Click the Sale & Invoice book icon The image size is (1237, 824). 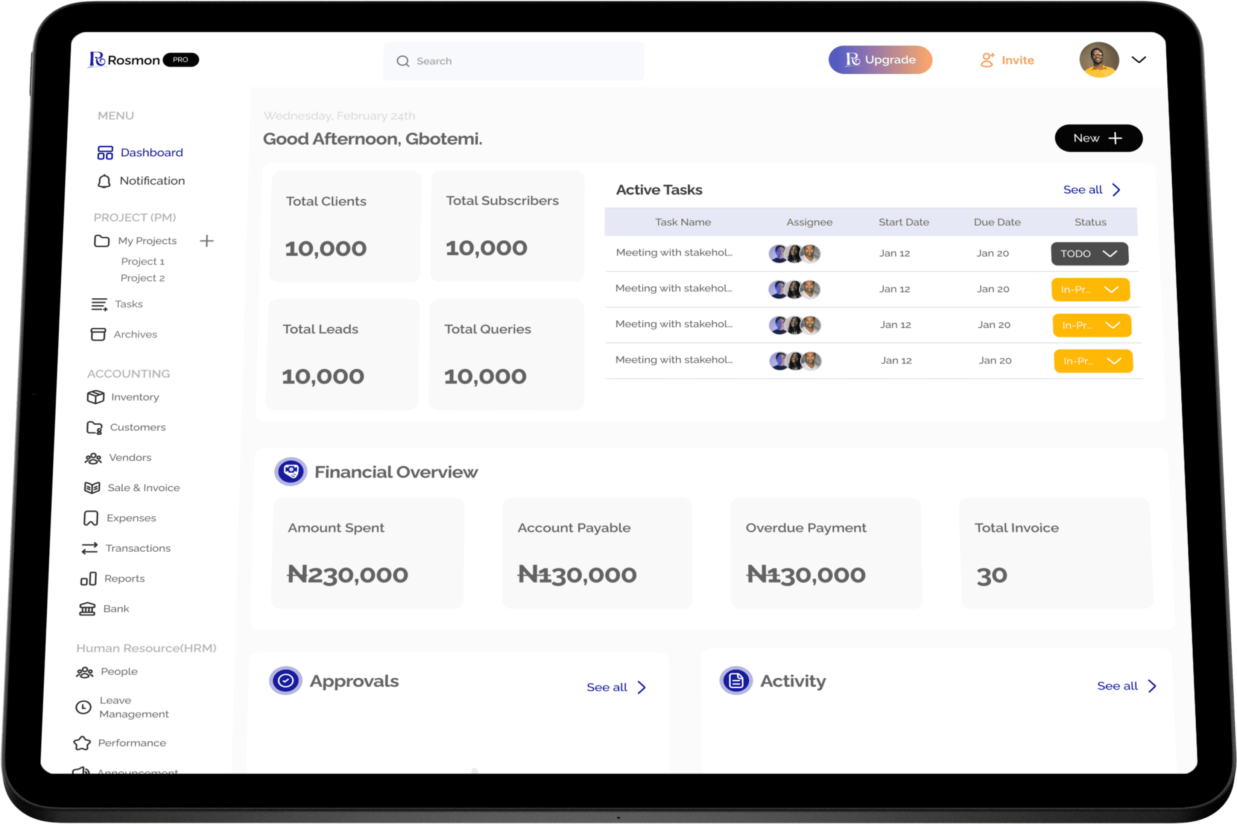[x=92, y=488]
